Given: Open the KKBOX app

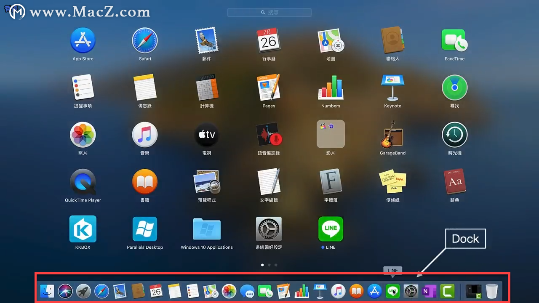Looking at the screenshot, I should (83, 229).
